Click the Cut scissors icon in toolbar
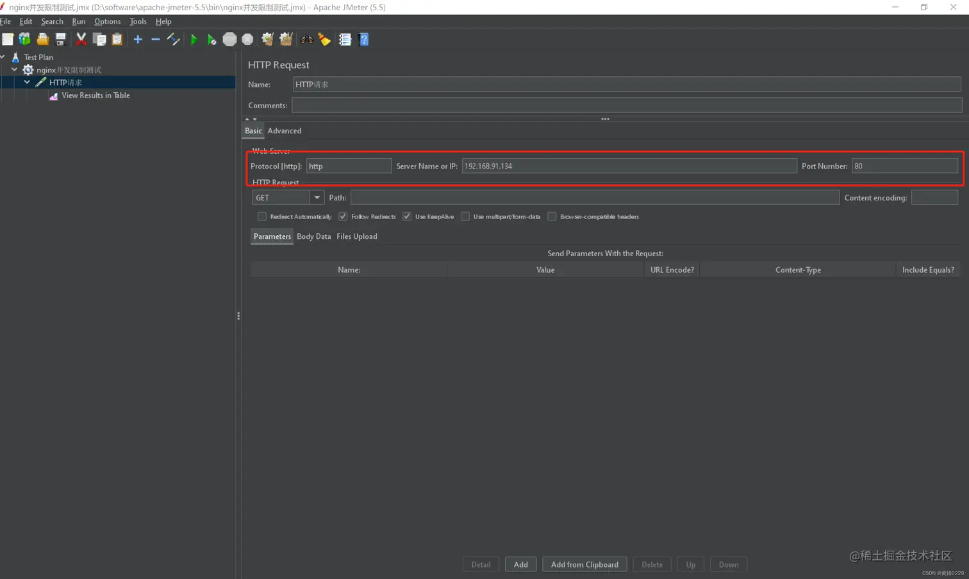This screenshot has width=969, height=579. (x=81, y=40)
